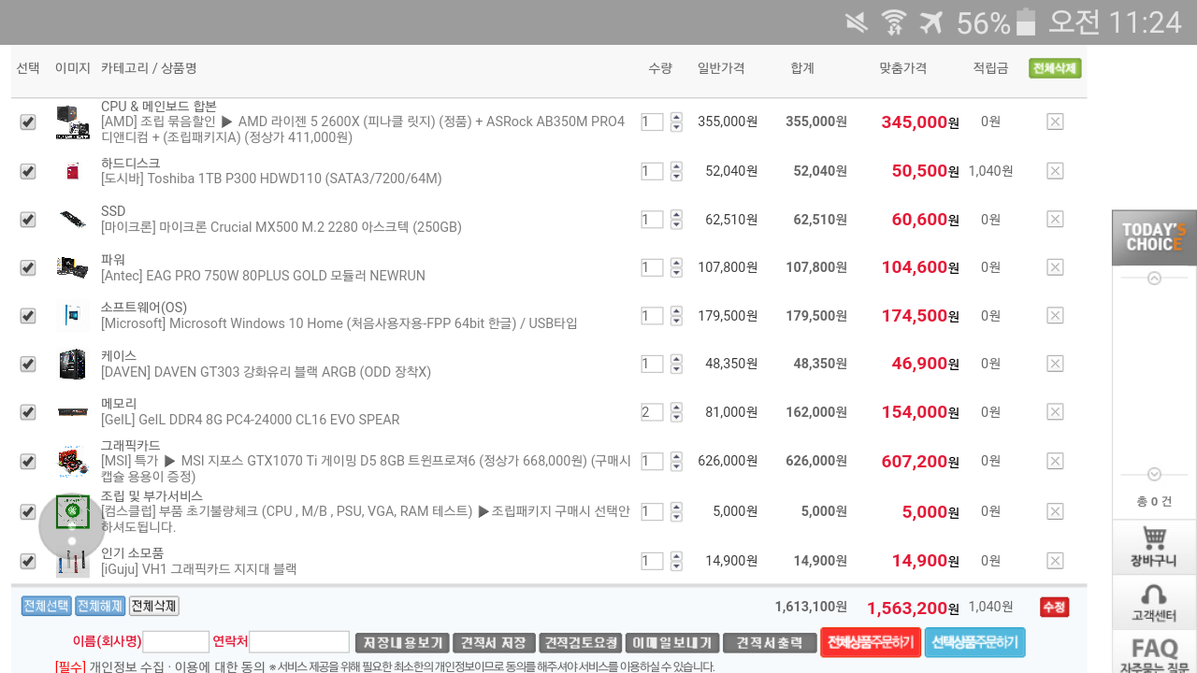Click the 이메일보내기 button
1197x673 pixels.
671,643
